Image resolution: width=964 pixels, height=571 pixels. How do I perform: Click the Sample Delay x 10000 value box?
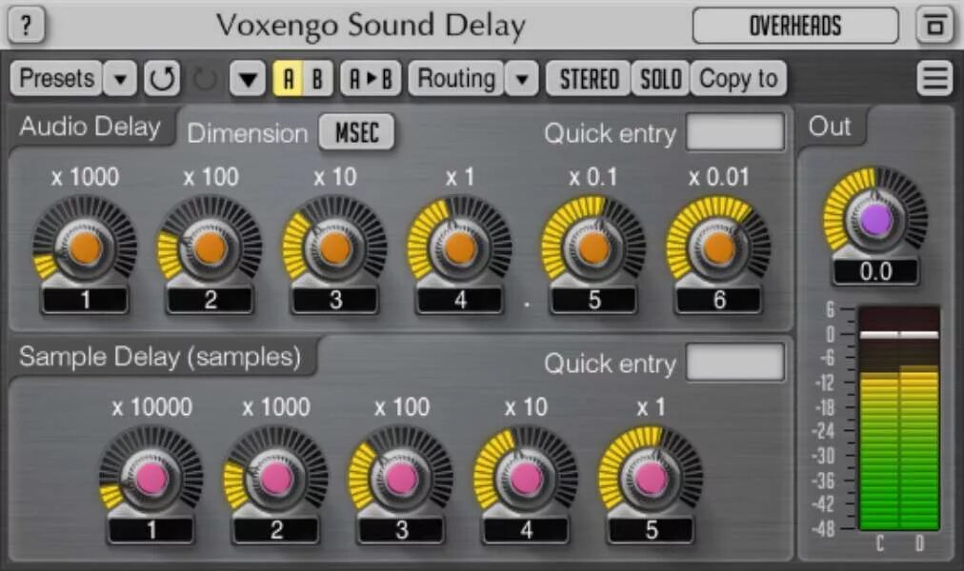151,530
